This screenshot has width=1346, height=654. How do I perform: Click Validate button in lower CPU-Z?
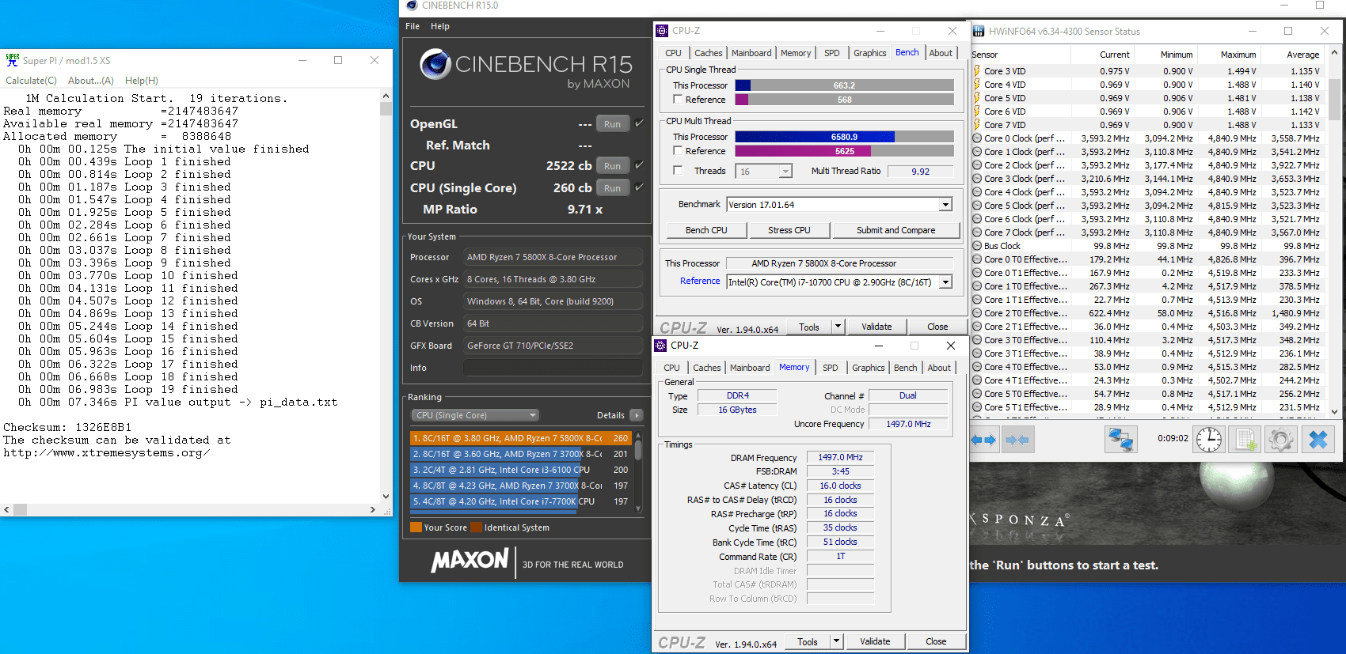point(875,641)
